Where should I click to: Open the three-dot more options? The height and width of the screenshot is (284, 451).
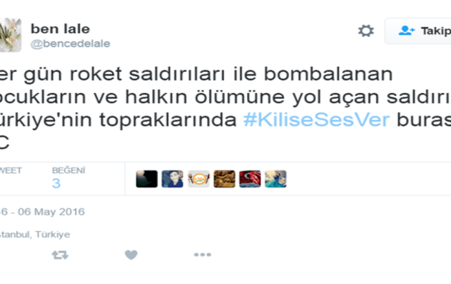point(203,255)
